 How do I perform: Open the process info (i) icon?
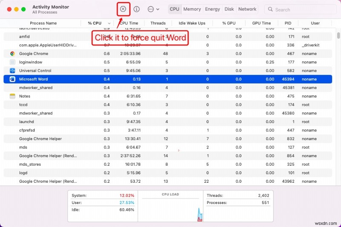136,9
